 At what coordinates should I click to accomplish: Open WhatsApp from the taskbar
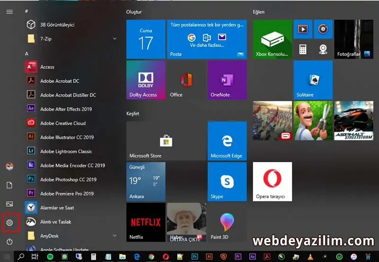[64, 257]
